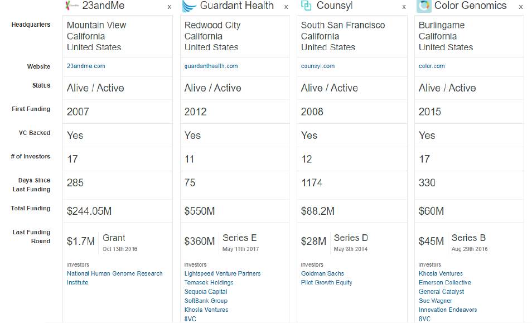This screenshot has height=323, width=532.
Task: Click the Guardant Health logo icon
Action: [189, 6]
